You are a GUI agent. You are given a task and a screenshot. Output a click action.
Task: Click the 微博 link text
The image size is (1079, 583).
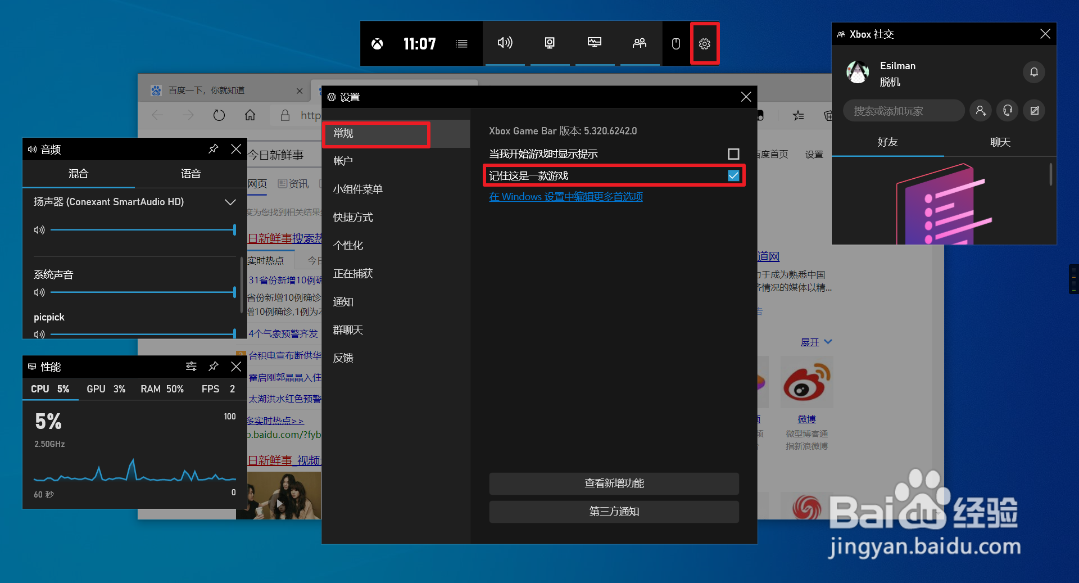[x=806, y=419]
